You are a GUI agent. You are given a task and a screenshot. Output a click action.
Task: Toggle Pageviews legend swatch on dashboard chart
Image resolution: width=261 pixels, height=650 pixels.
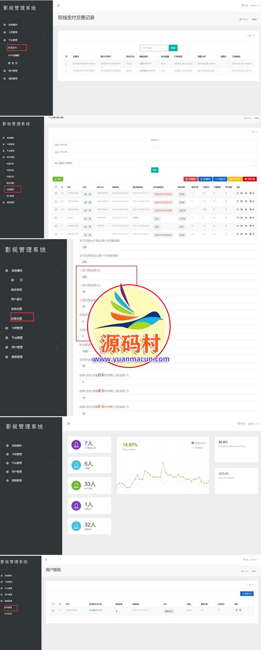193,443
